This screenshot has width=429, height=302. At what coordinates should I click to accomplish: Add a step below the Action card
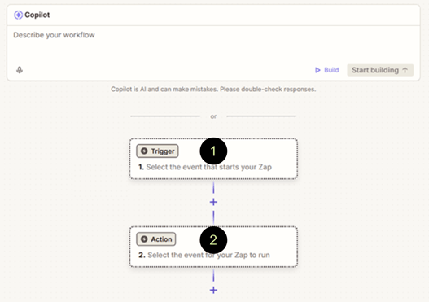(213, 290)
